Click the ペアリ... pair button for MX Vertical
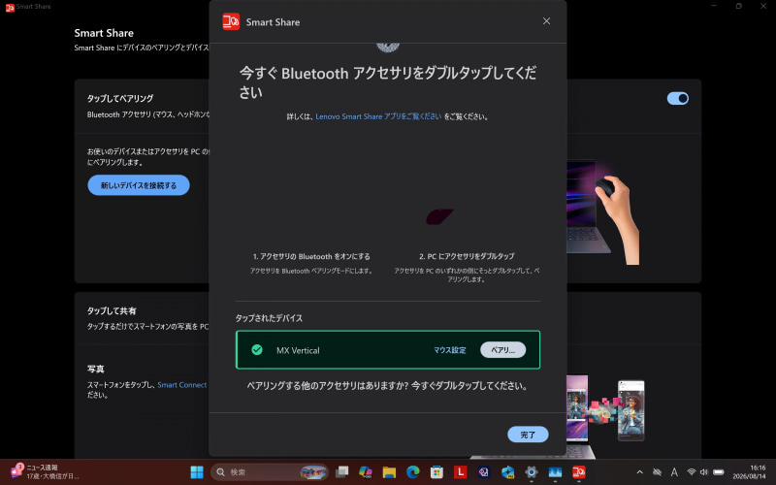The height and width of the screenshot is (485, 776). pos(502,350)
